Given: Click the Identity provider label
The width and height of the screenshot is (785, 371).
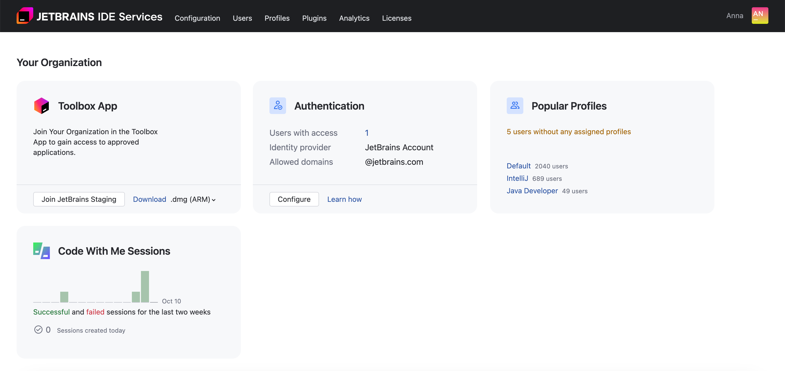Looking at the screenshot, I should [x=300, y=147].
